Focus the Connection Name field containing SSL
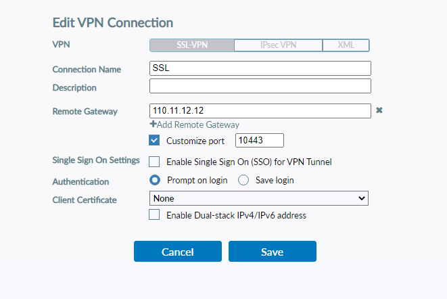 coord(260,68)
